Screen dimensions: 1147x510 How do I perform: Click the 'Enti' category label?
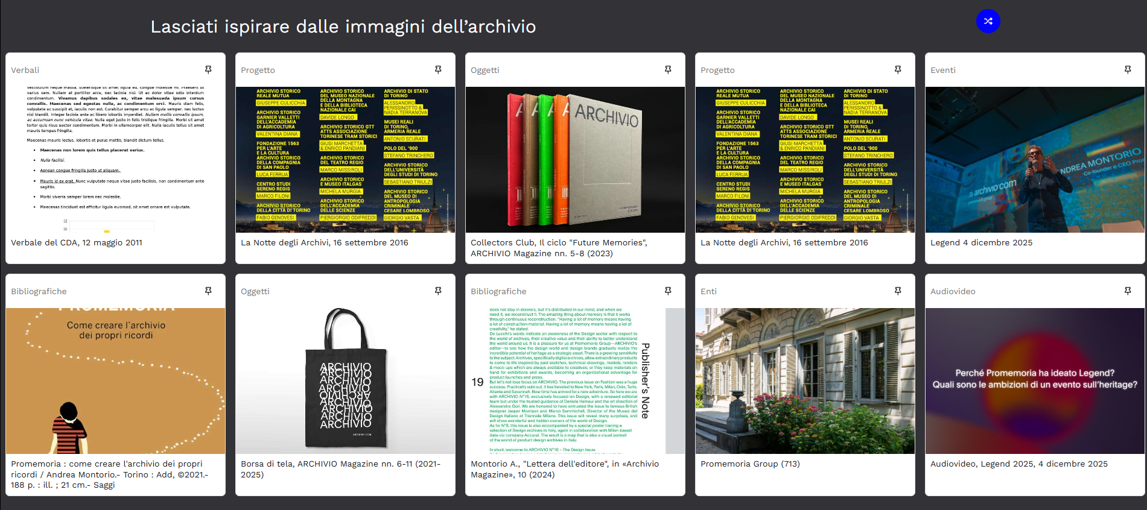coord(708,292)
